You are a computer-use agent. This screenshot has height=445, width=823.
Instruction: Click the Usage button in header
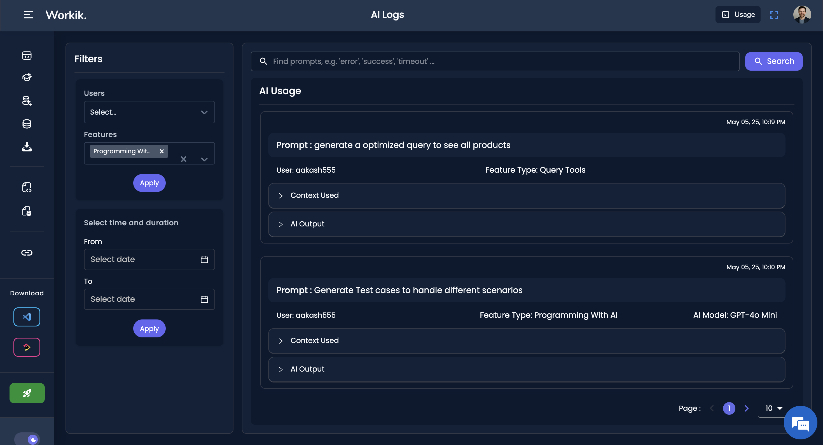[x=738, y=15]
